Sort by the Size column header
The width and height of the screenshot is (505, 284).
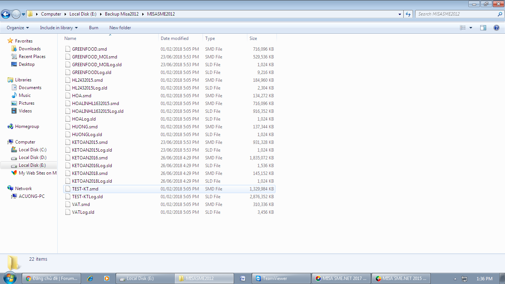262,38
